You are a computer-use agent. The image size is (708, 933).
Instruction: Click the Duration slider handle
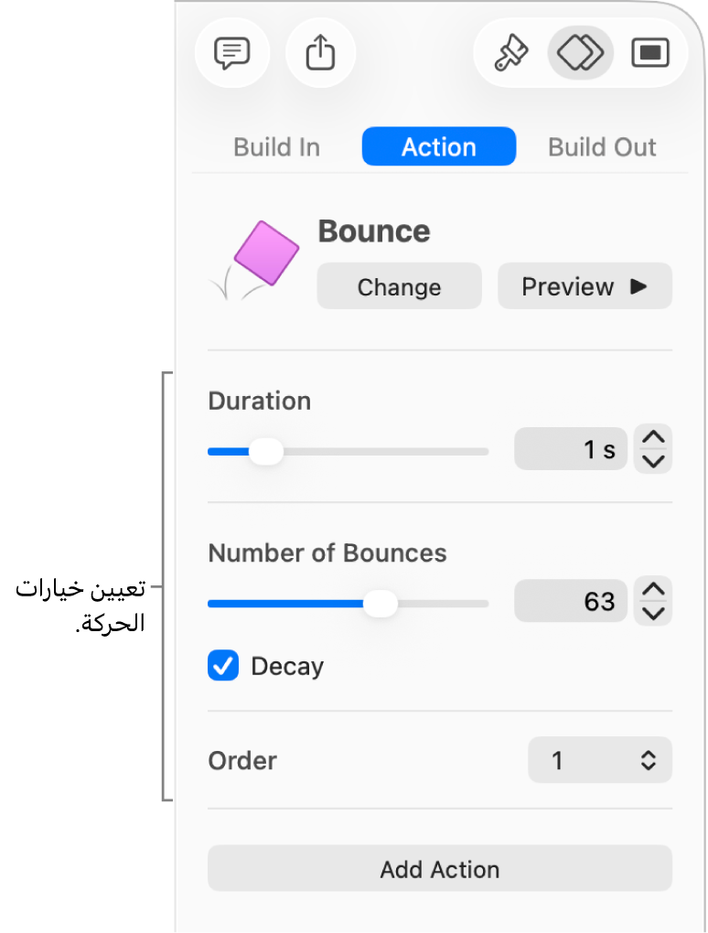(x=266, y=451)
